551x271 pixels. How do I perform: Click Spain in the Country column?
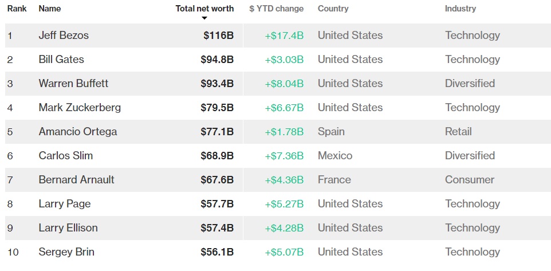point(331,132)
